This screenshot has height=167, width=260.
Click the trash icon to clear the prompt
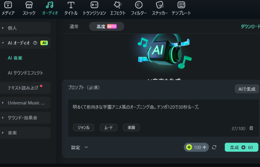(x=251, y=128)
